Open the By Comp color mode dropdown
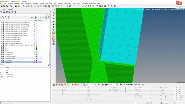 [115, 84]
